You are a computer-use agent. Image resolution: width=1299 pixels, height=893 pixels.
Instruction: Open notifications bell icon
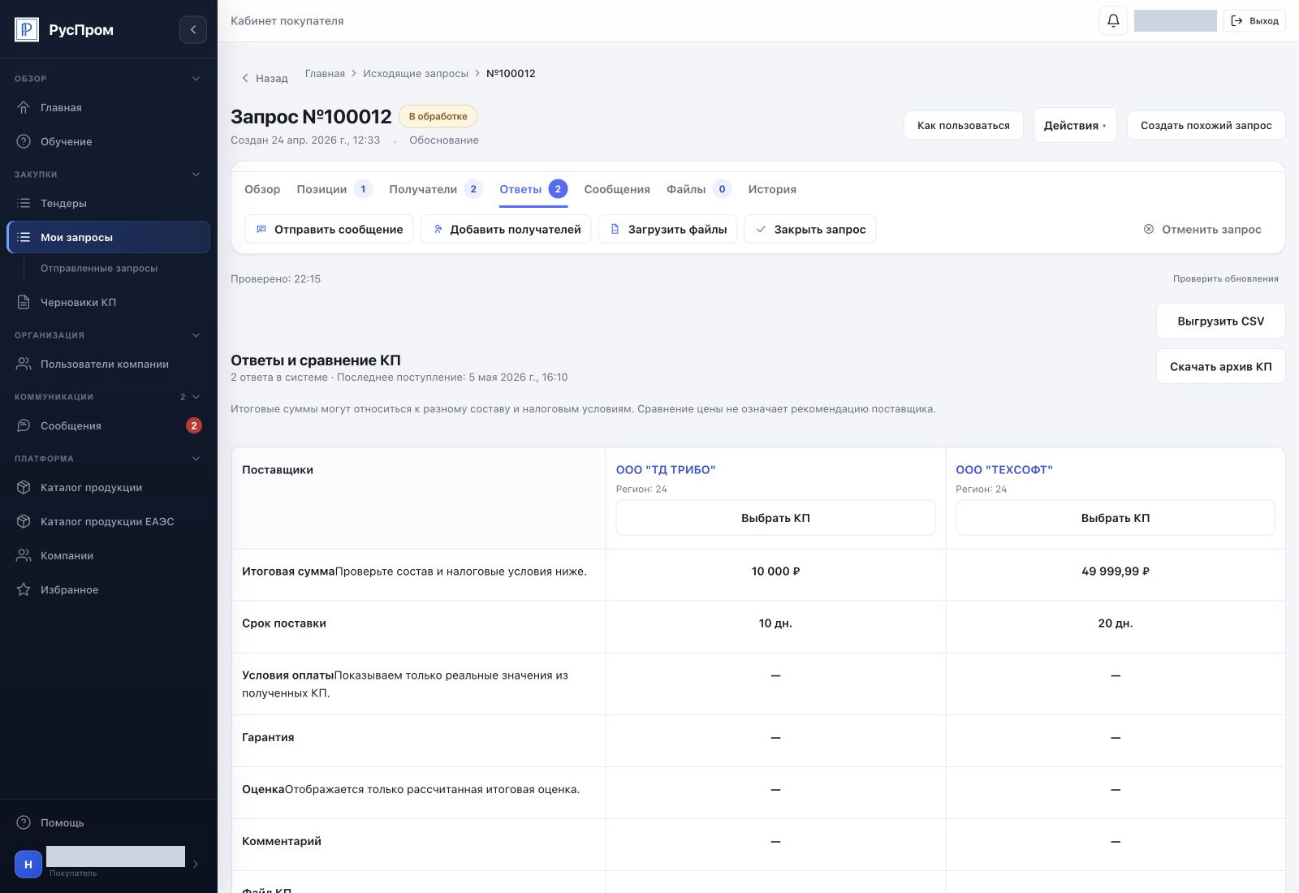1113,21
